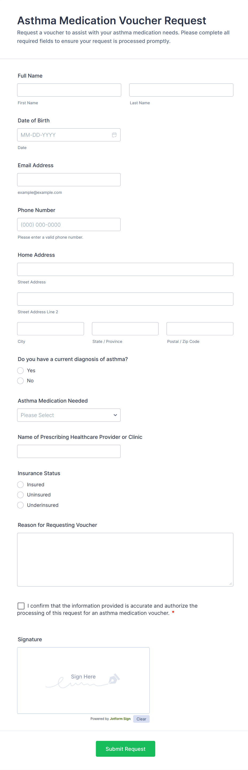Click the Submit Request button

point(125,748)
